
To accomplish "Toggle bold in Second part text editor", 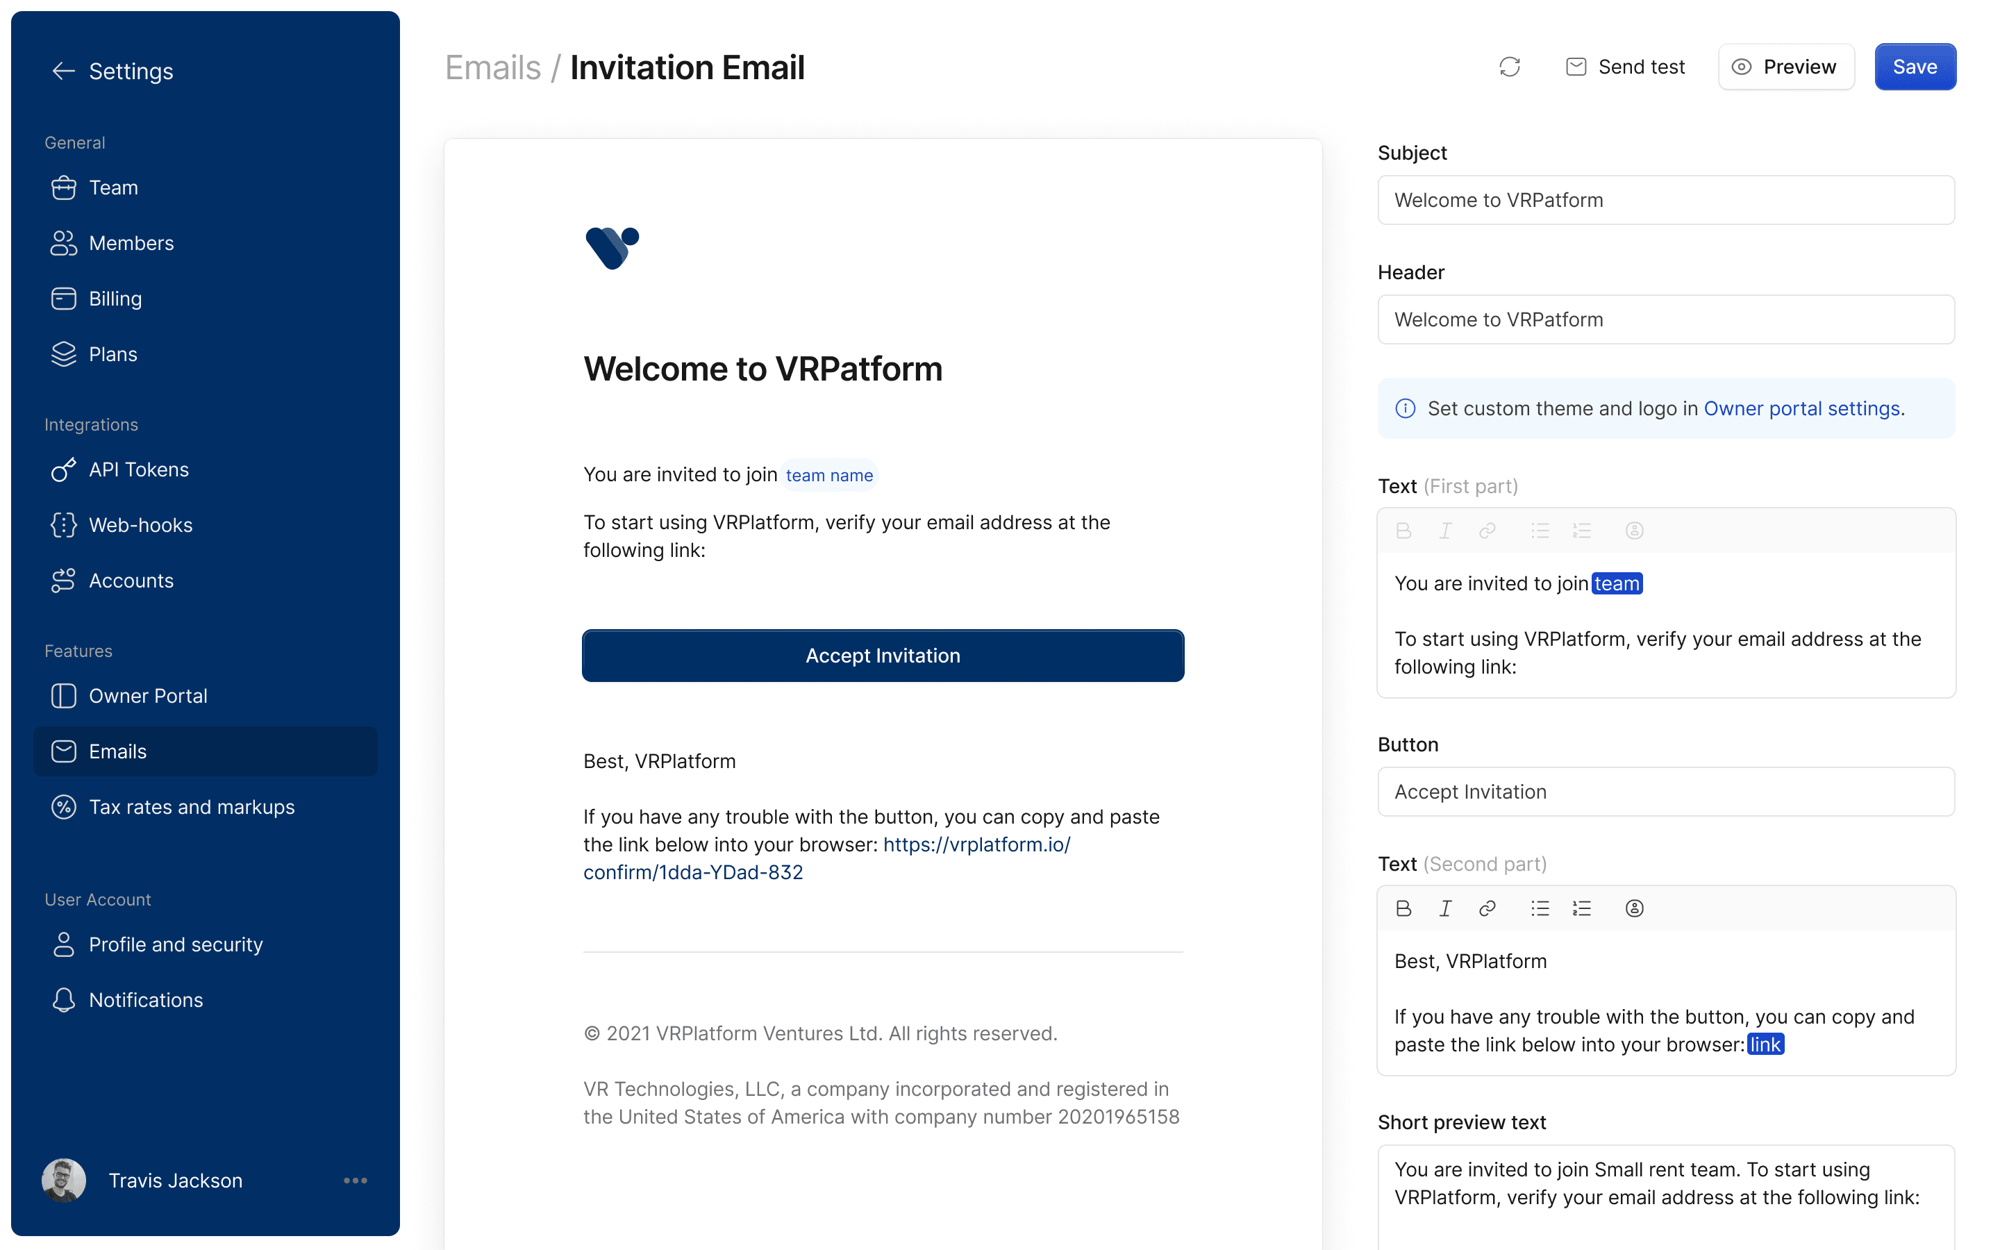I will [1403, 908].
